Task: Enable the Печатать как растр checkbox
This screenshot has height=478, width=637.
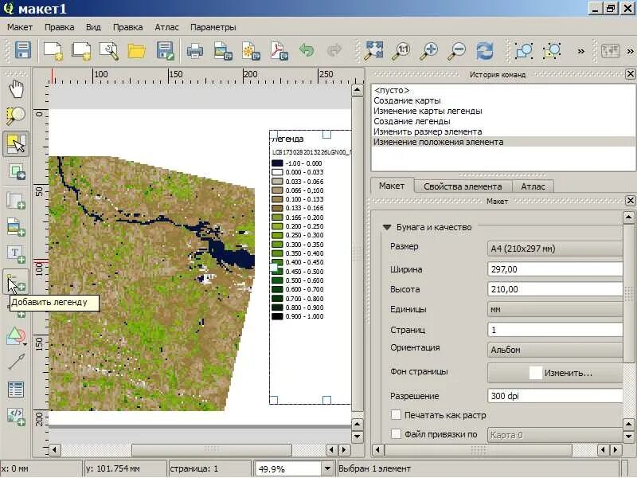Action: point(396,415)
